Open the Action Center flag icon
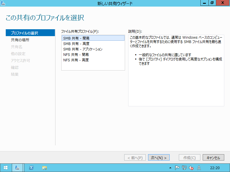This screenshot has height=172, width=230. (177, 168)
